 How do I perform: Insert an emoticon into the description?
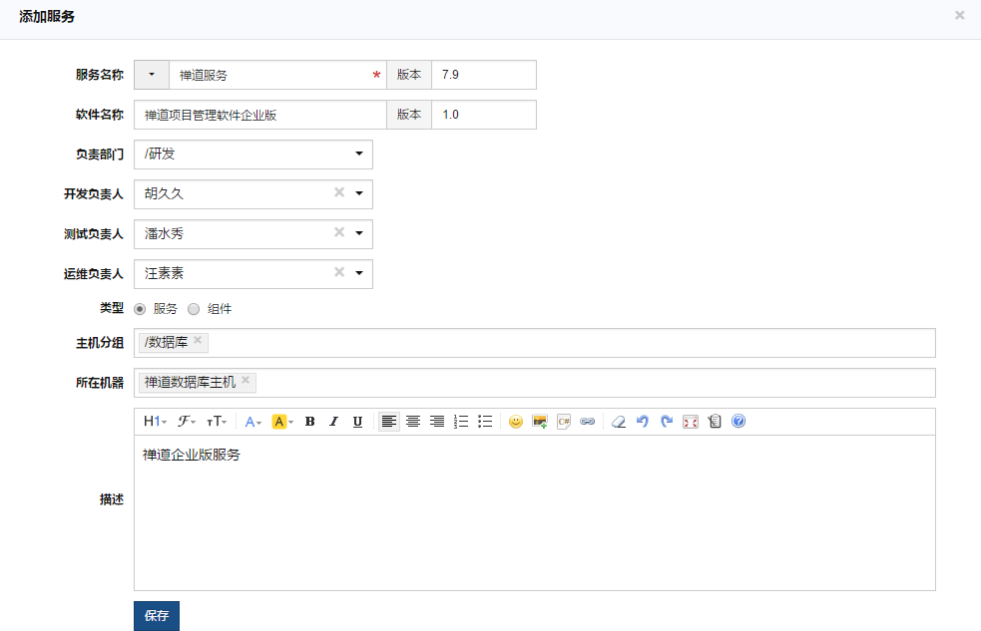click(x=516, y=422)
